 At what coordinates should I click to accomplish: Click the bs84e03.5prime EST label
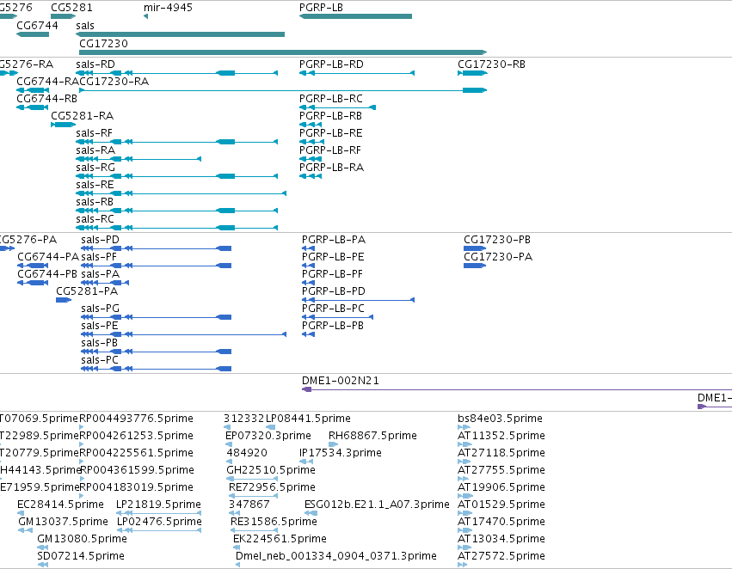tap(500, 419)
